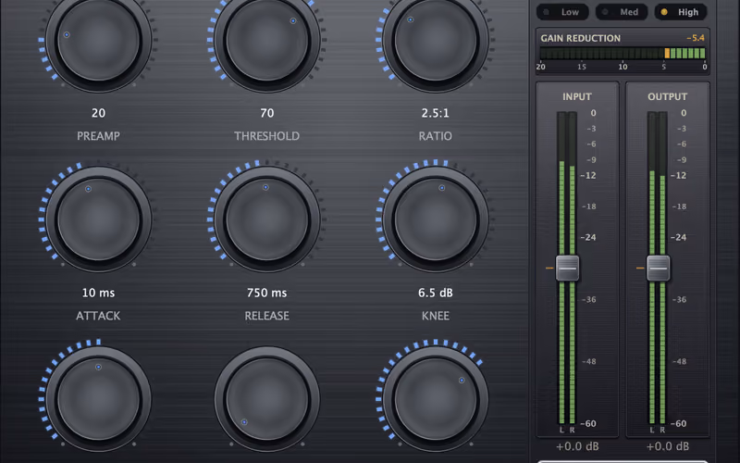The width and height of the screenshot is (740, 463).
Task: Click the output gain +0.0 dB readout
Action: (x=667, y=446)
